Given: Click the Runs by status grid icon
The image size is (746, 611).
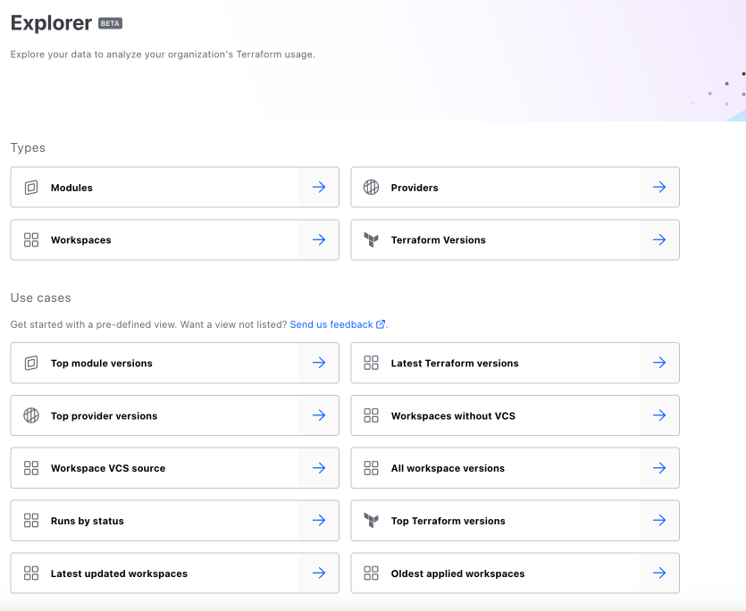Looking at the screenshot, I should [31, 521].
